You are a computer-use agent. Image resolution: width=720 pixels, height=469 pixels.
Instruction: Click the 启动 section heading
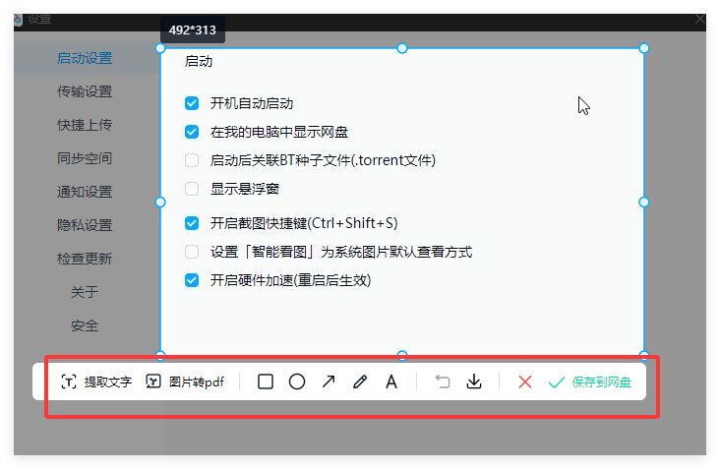(199, 62)
